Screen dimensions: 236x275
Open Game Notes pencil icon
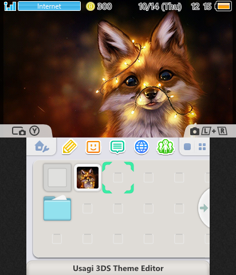tap(70, 147)
